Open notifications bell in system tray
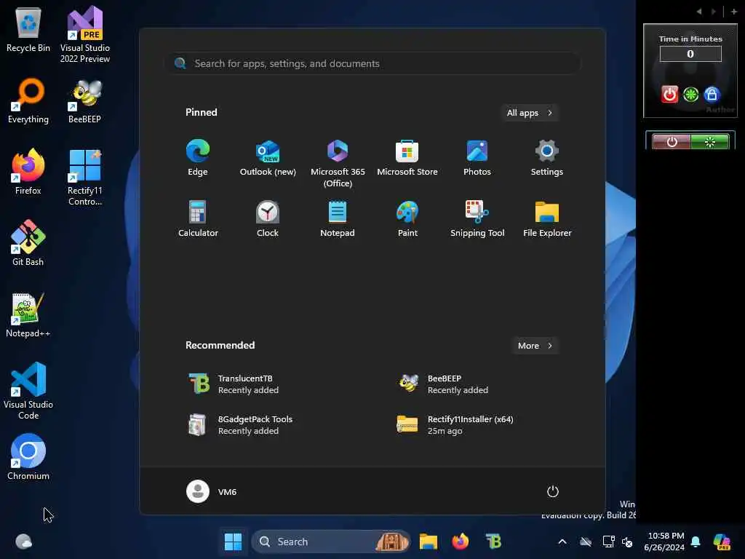Screen dimensions: 745x559 696,542
